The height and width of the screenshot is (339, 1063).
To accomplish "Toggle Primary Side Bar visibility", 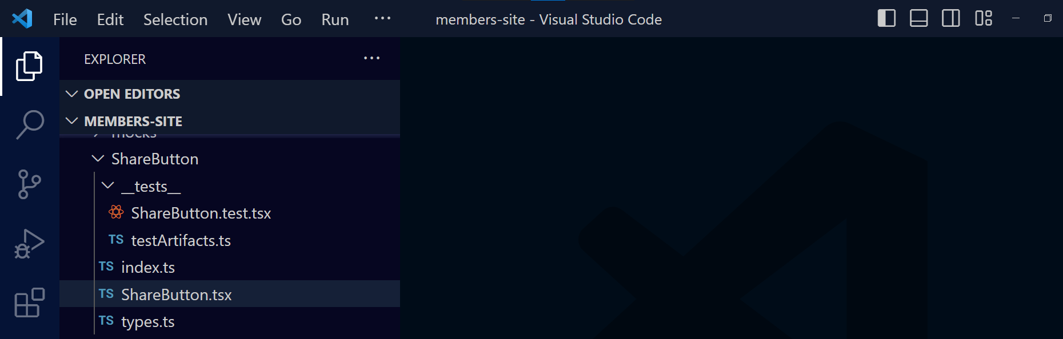I will click(886, 18).
